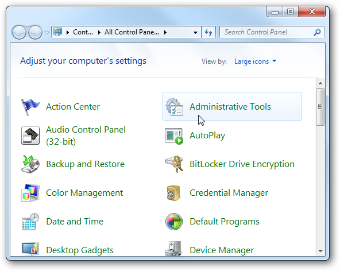Screen dimensions: 340x271
Task: Open the Action Center link
Action: pos(73,107)
